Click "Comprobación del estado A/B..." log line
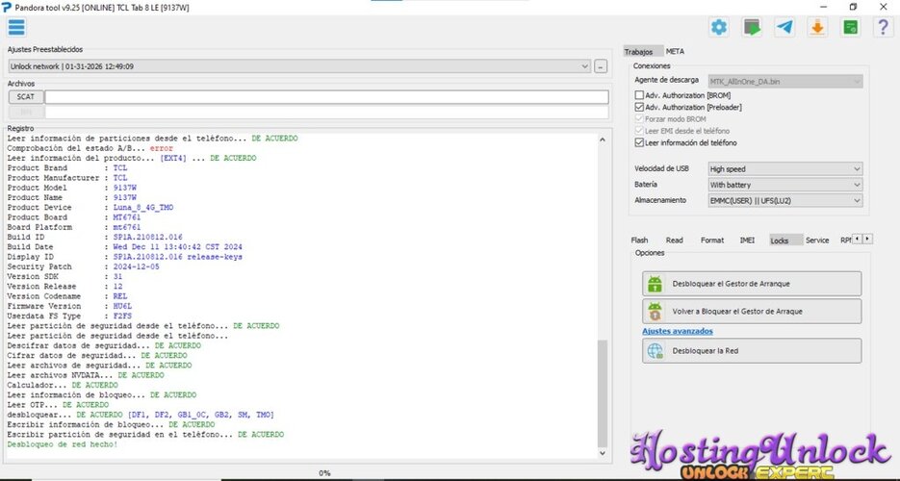900x481 pixels. click(x=90, y=148)
